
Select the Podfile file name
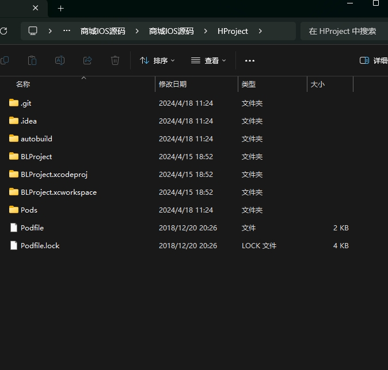[x=32, y=228]
